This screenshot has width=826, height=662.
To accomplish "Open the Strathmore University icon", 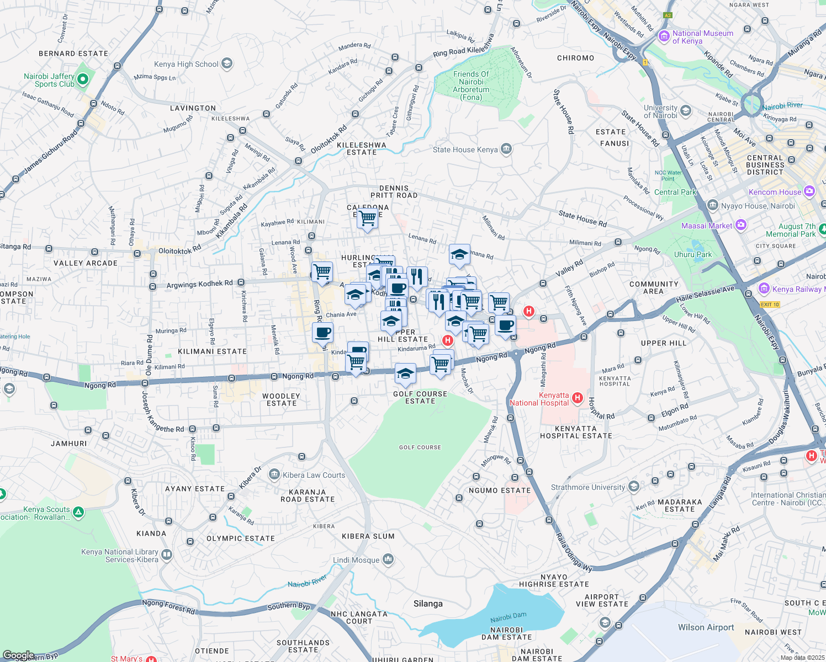I will (x=634, y=487).
